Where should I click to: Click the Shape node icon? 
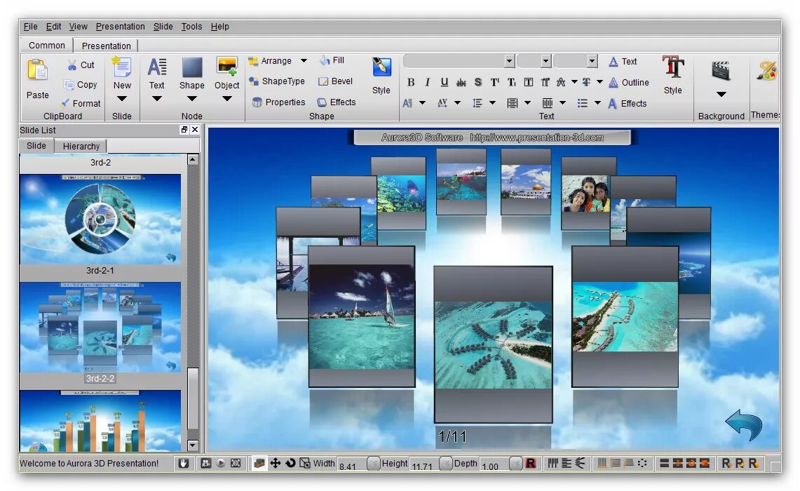click(192, 67)
